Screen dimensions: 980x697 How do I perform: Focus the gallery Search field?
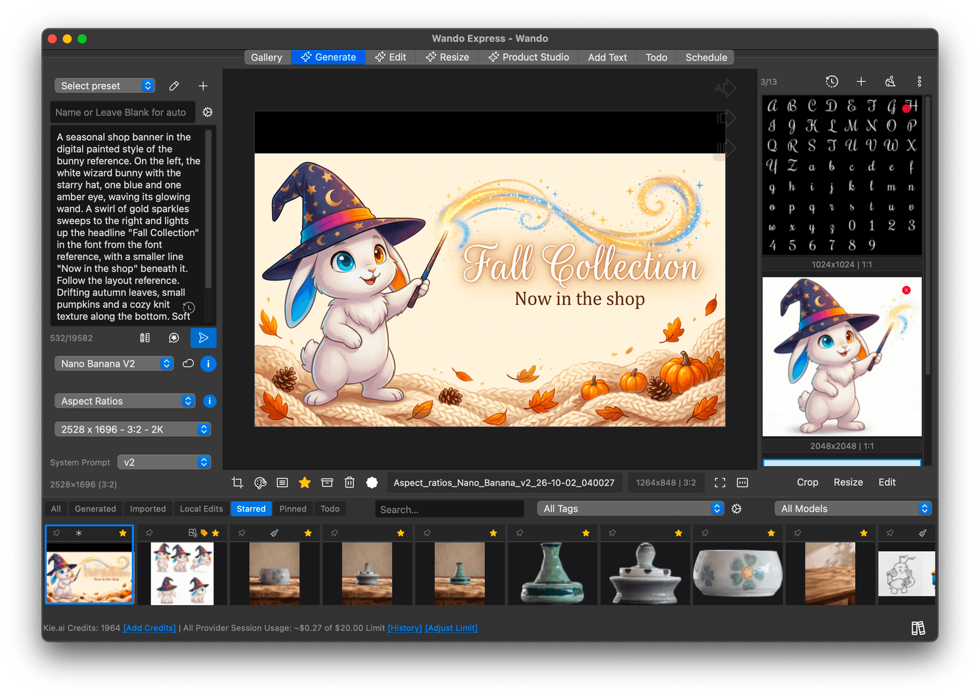[x=450, y=509]
